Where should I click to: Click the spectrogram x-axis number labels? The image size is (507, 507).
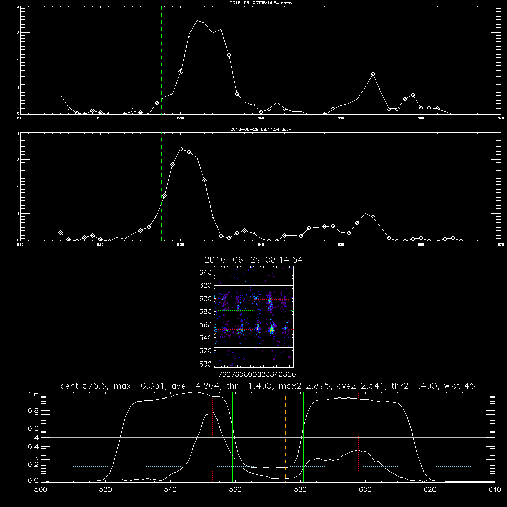click(x=257, y=375)
